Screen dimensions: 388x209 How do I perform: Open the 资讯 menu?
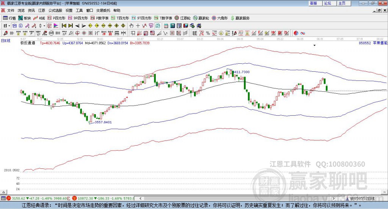[31, 10]
